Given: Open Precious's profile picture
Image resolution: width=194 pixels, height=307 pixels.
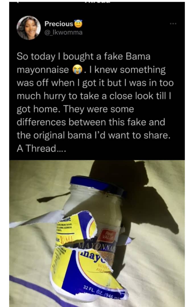Looking at the screenshot, I should pos(28,28).
